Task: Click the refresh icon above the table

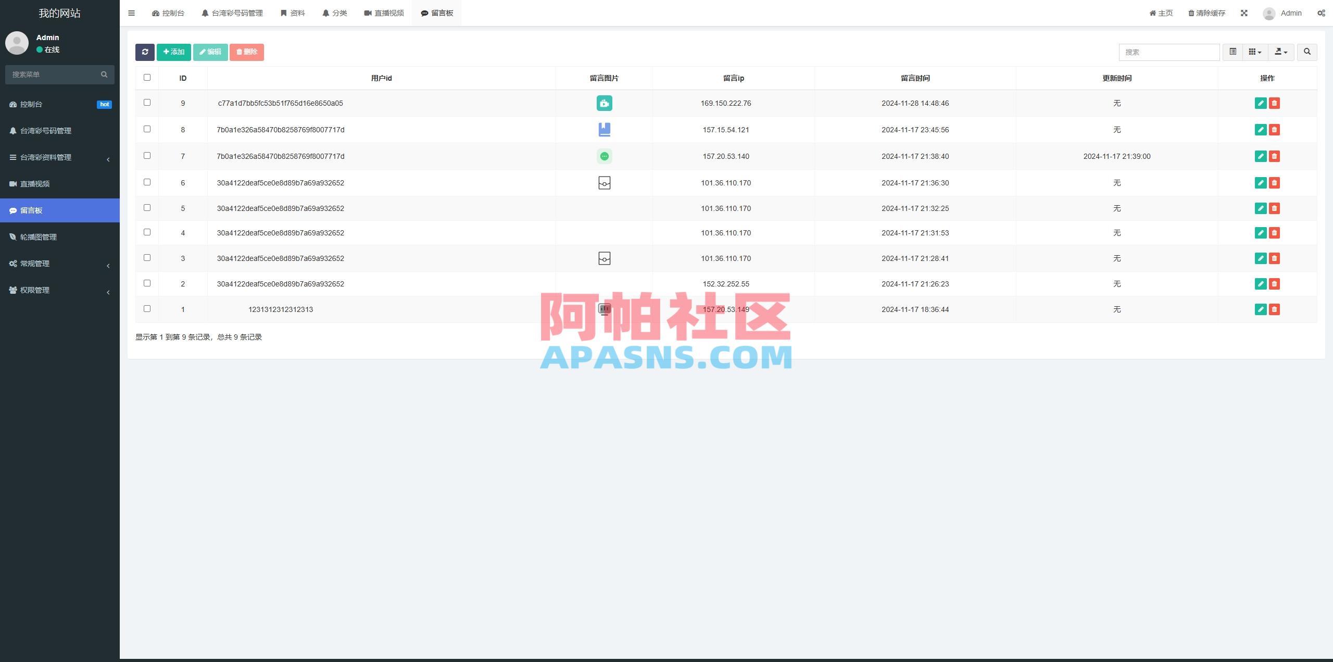Action: pos(146,52)
